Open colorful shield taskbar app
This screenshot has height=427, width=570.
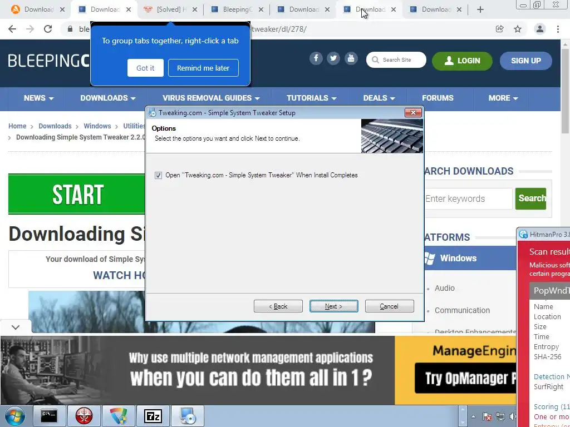[119, 416]
